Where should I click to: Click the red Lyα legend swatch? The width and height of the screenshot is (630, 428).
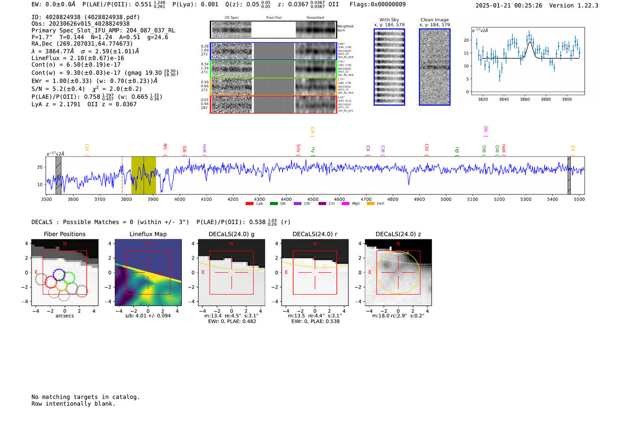249,204
